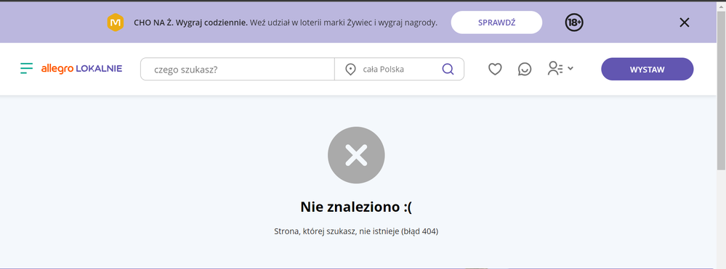
Task: Open the hamburger categories menu
Action: pyautogui.click(x=26, y=68)
